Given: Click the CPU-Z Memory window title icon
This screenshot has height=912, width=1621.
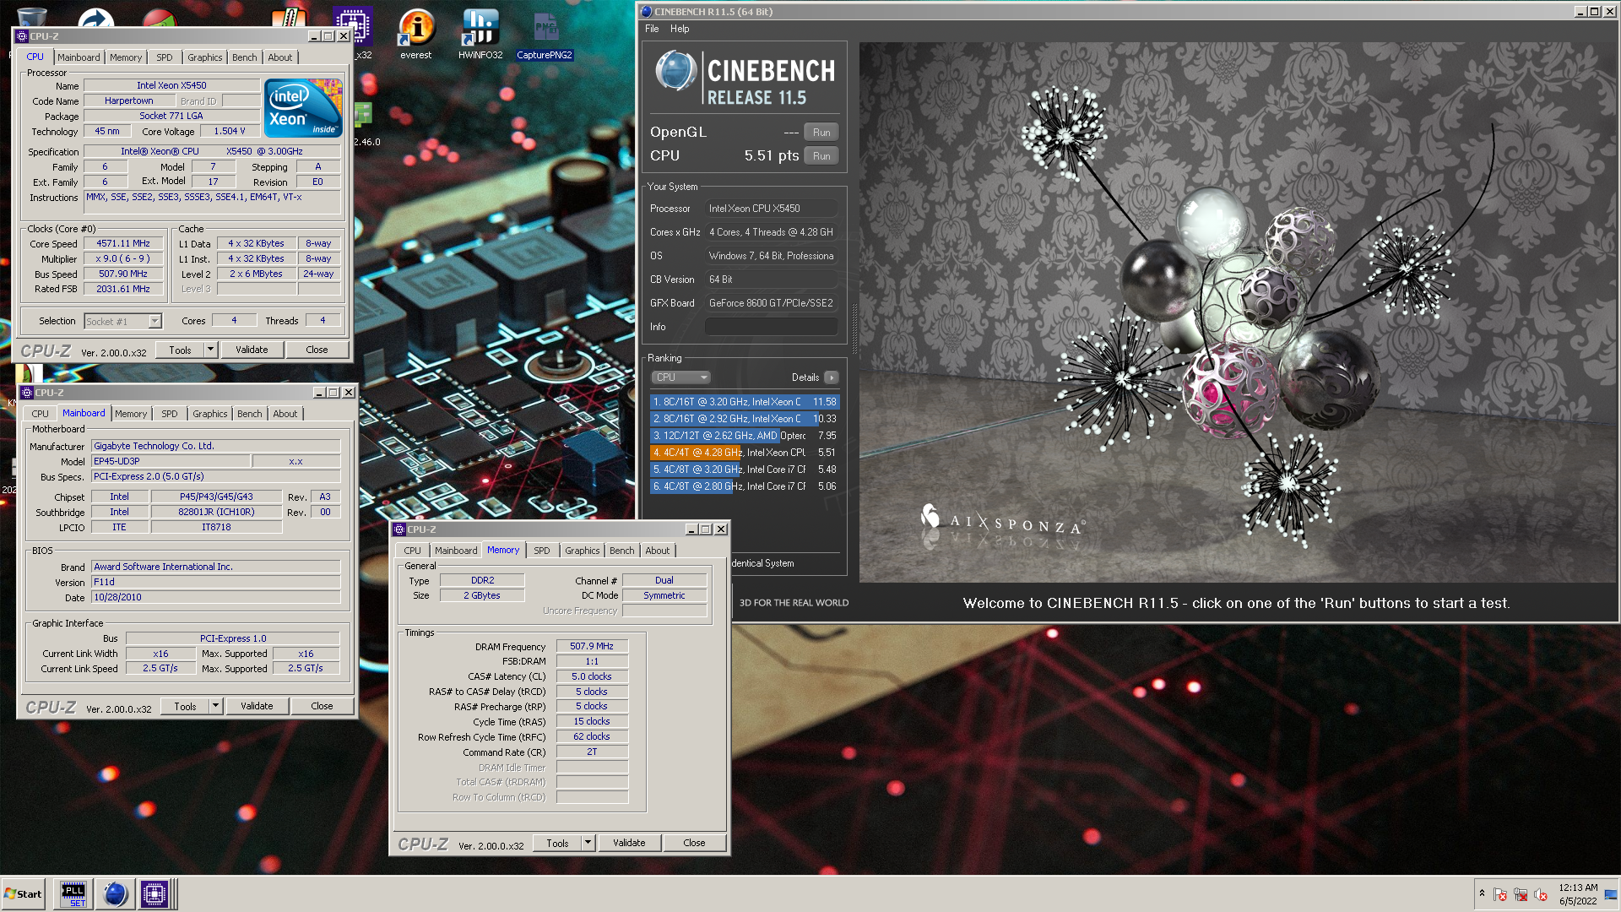Looking at the screenshot, I should pyautogui.click(x=399, y=529).
